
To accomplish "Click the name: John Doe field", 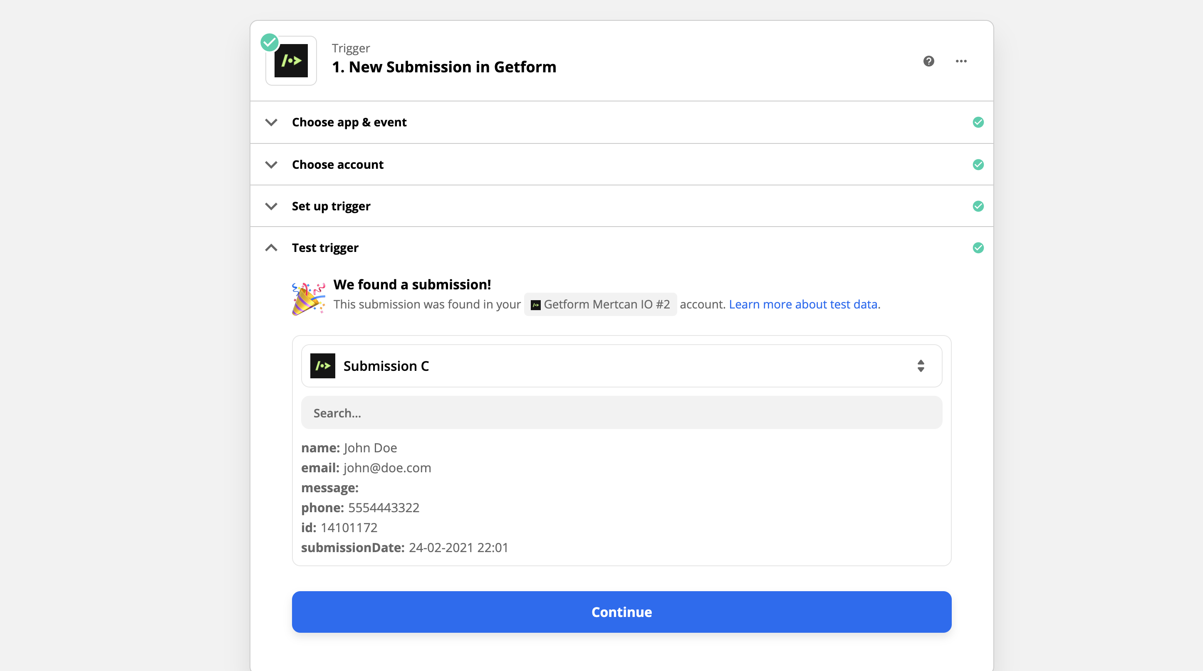I will (349, 448).
